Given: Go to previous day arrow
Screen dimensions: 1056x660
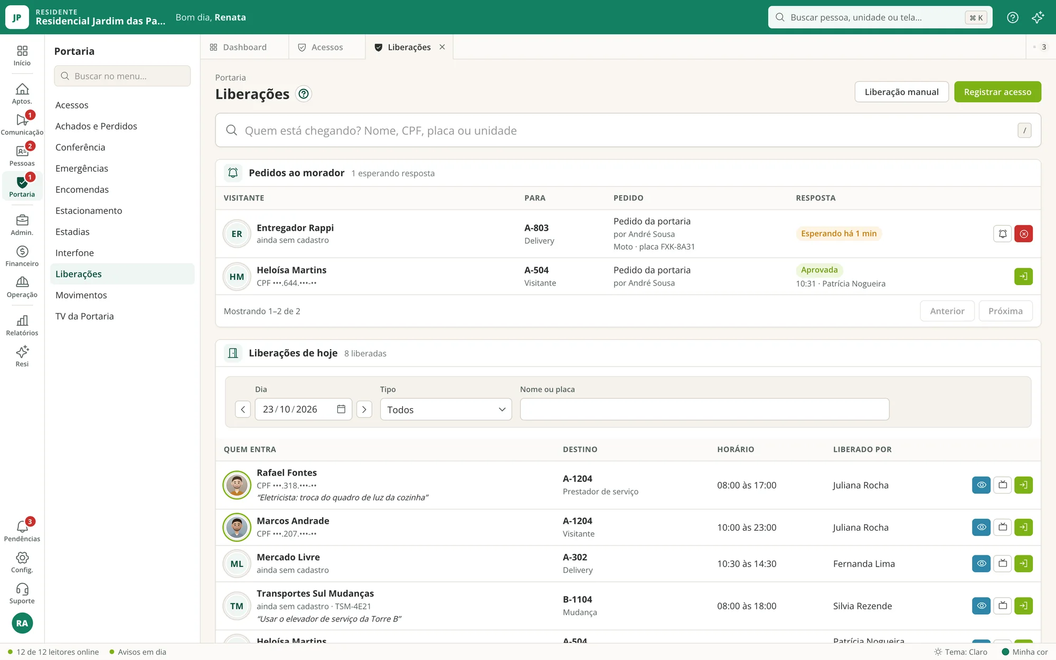Looking at the screenshot, I should (243, 410).
